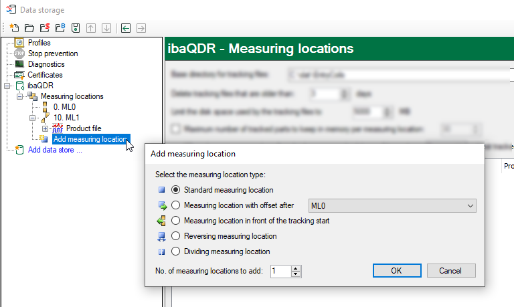Screen dimensions: 514x307
Task: Open Diagnostics tree node
Action: pyautogui.click(x=46, y=65)
